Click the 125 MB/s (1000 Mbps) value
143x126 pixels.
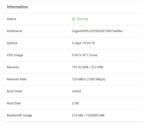click(x=88, y=79)
